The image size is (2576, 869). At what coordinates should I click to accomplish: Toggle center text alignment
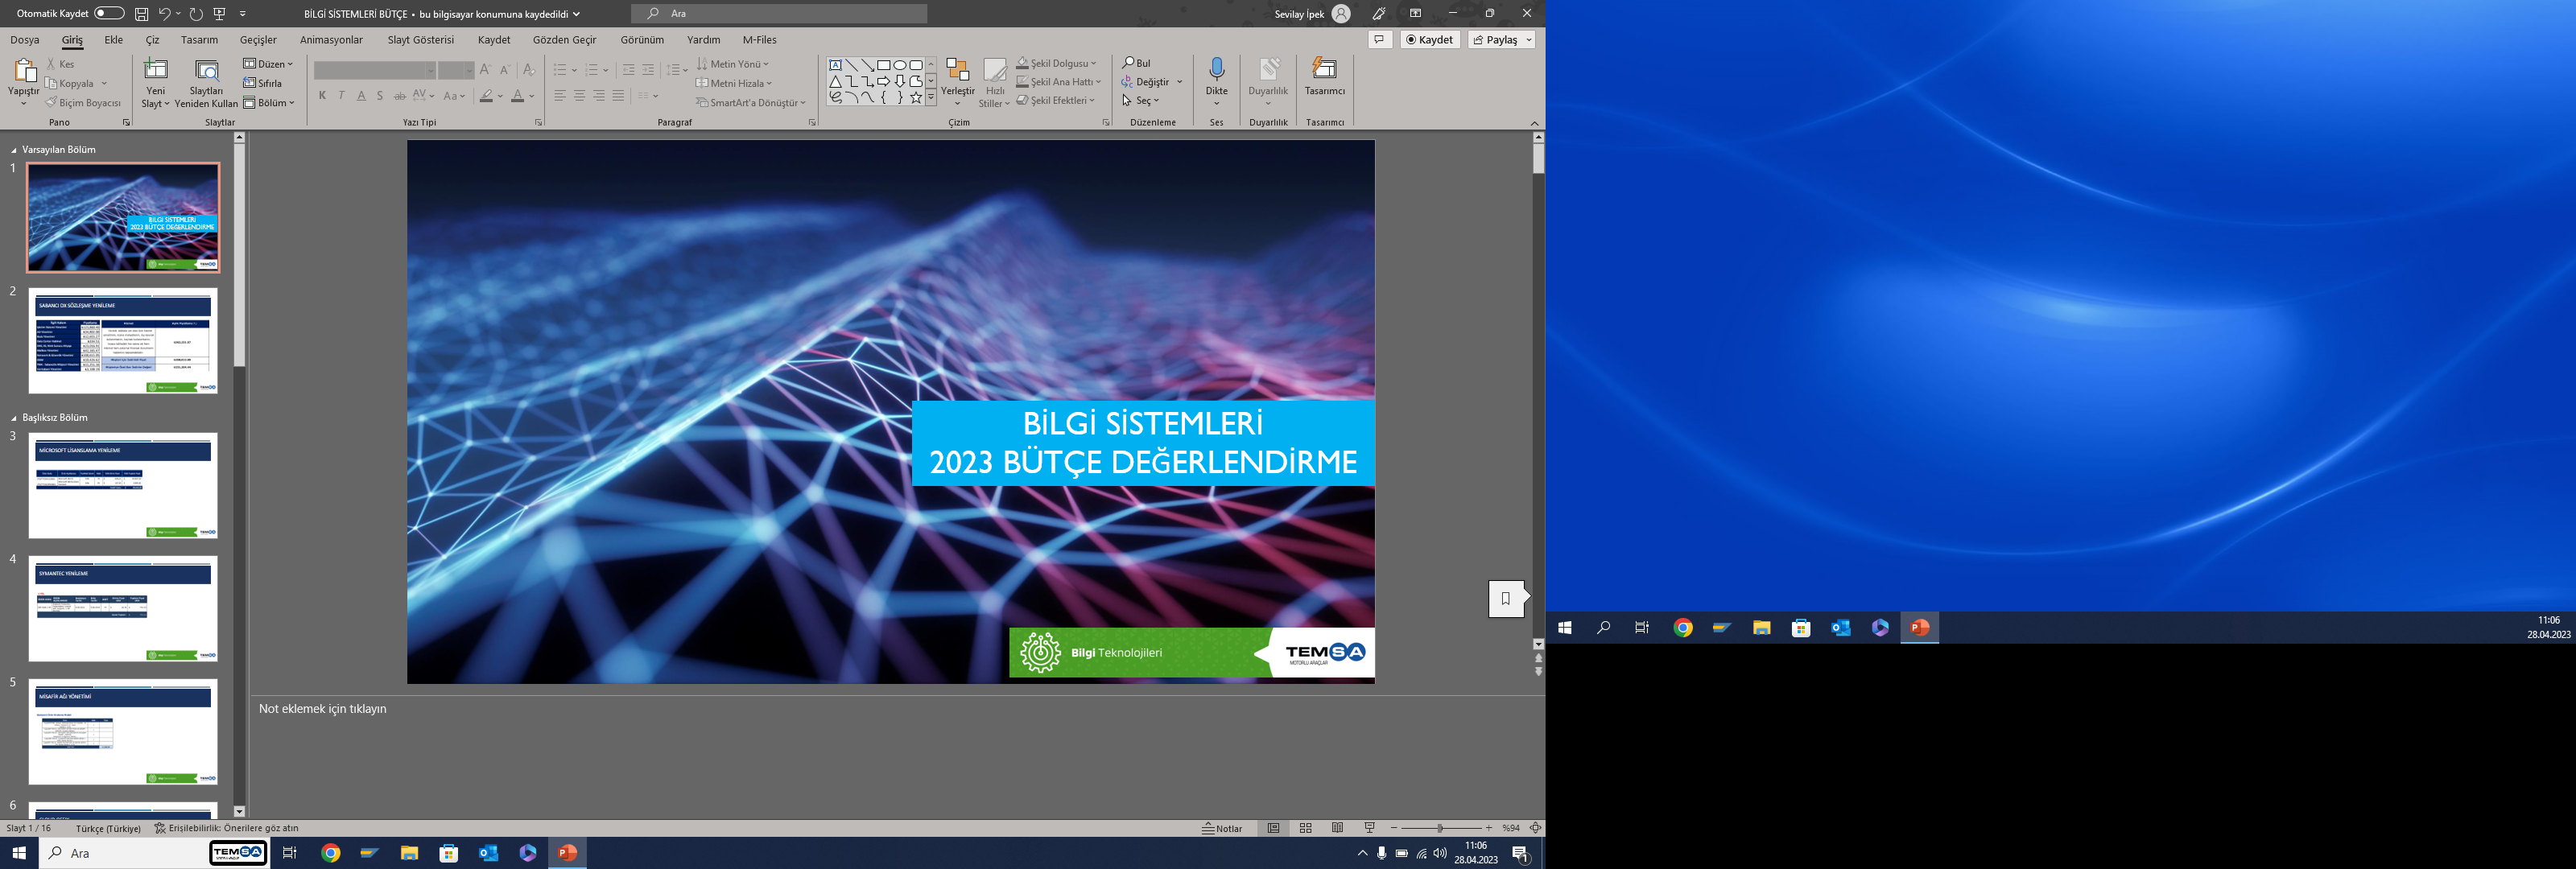(x=579, y=96)
